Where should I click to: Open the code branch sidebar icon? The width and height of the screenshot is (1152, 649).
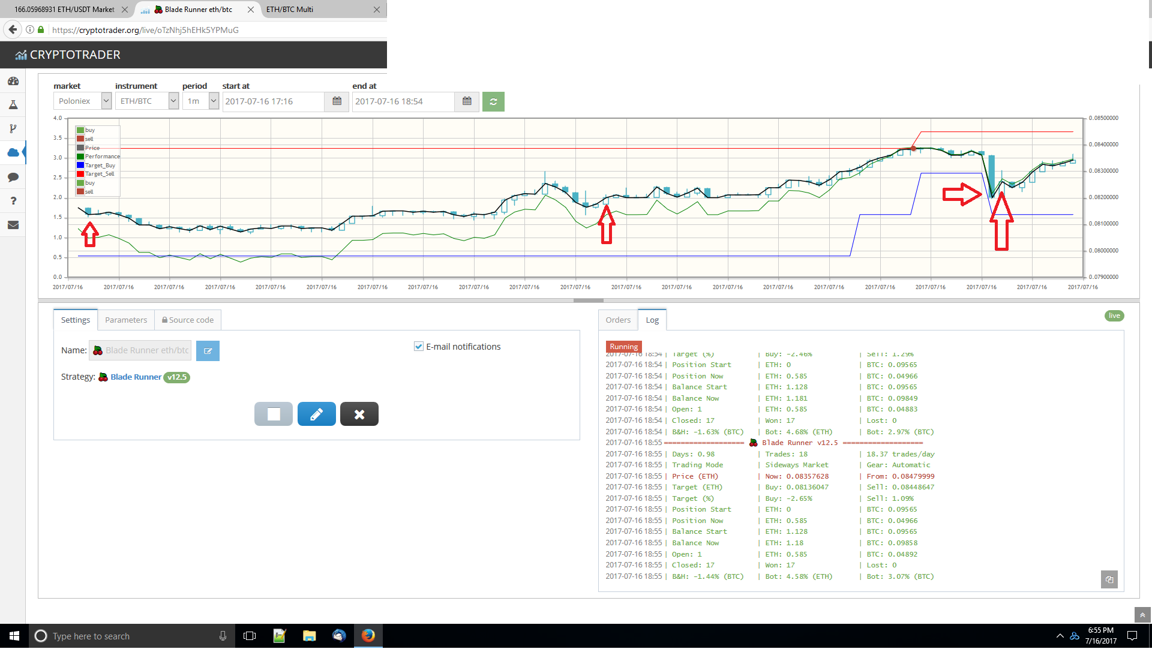(x=13, y=129)
